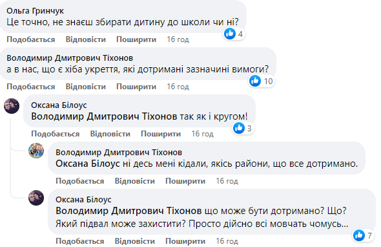Reply to the comment 'що все дотримано'
This screenshot has height=247, width=381.
click(x=134, y=181)
